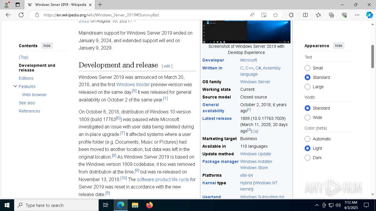This screenshot has height=211, width=376.
Task: Click the Latest release [±] edit link
Action: 256,131
